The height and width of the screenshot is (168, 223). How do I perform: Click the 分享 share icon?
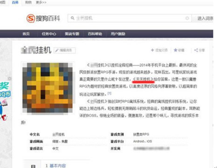(196, 50)
